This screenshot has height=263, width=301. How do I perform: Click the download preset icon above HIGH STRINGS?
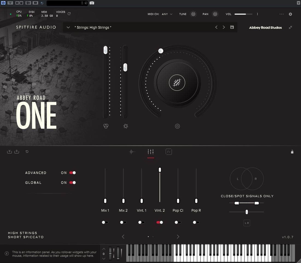[x=9, y=151]
